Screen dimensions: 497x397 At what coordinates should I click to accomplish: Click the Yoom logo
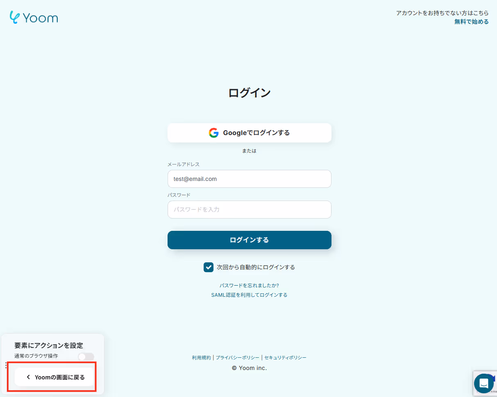pyautogui.click(x=34, y=18)
